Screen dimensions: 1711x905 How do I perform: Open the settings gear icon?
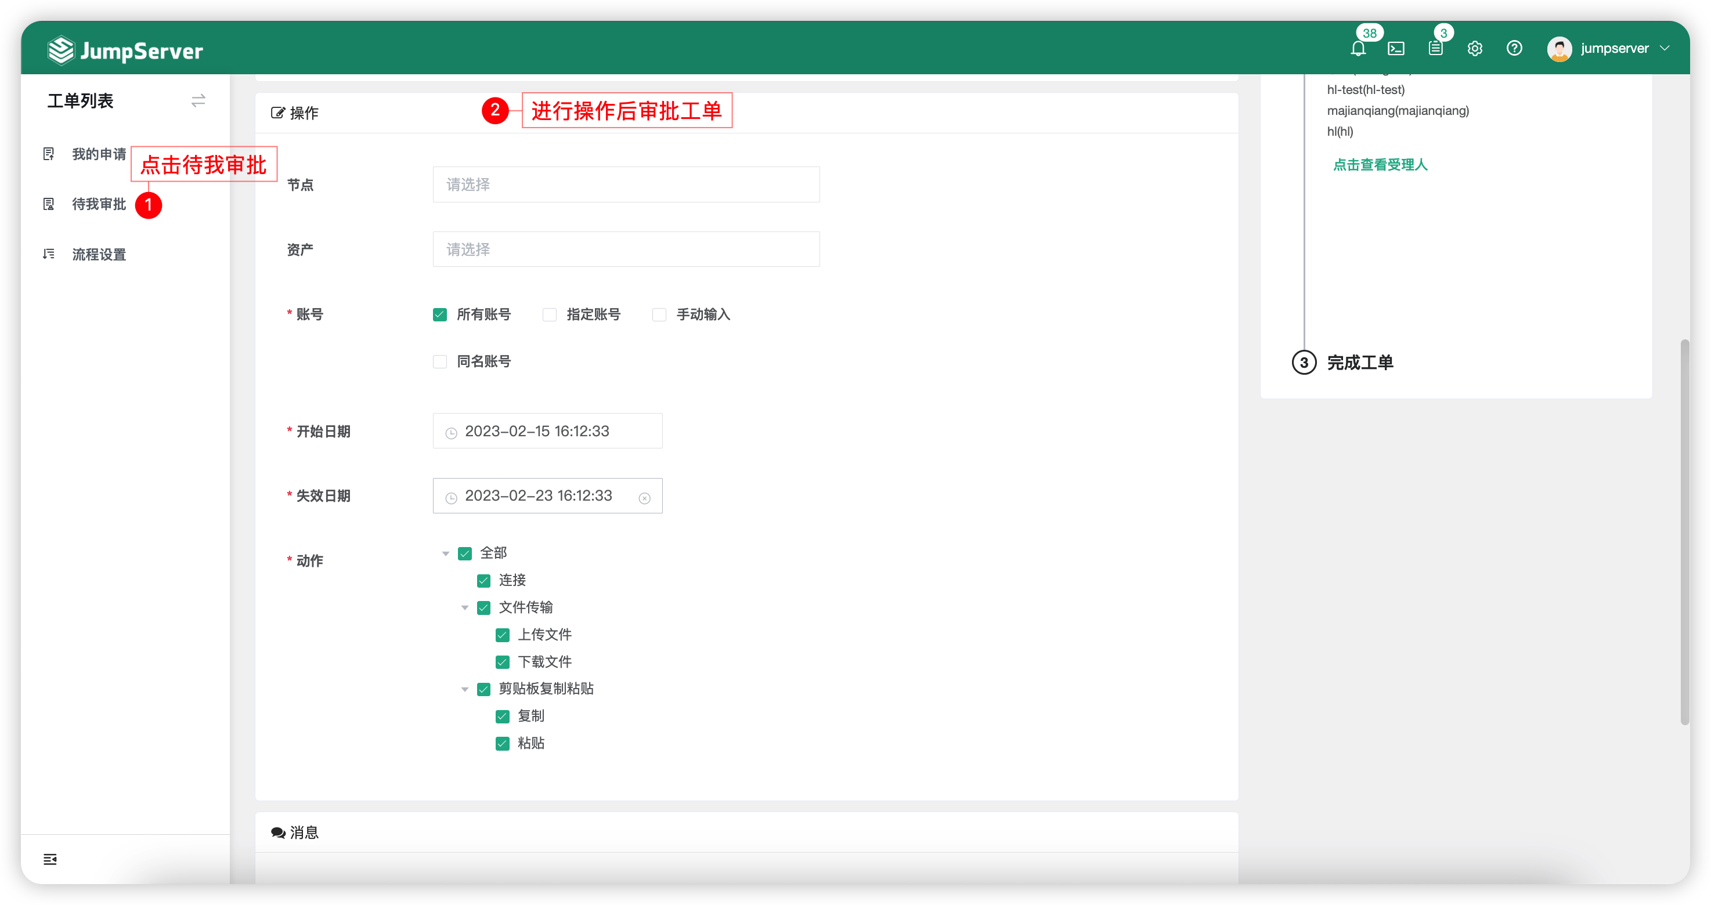pyautogui.click(x=1475, y=49)
